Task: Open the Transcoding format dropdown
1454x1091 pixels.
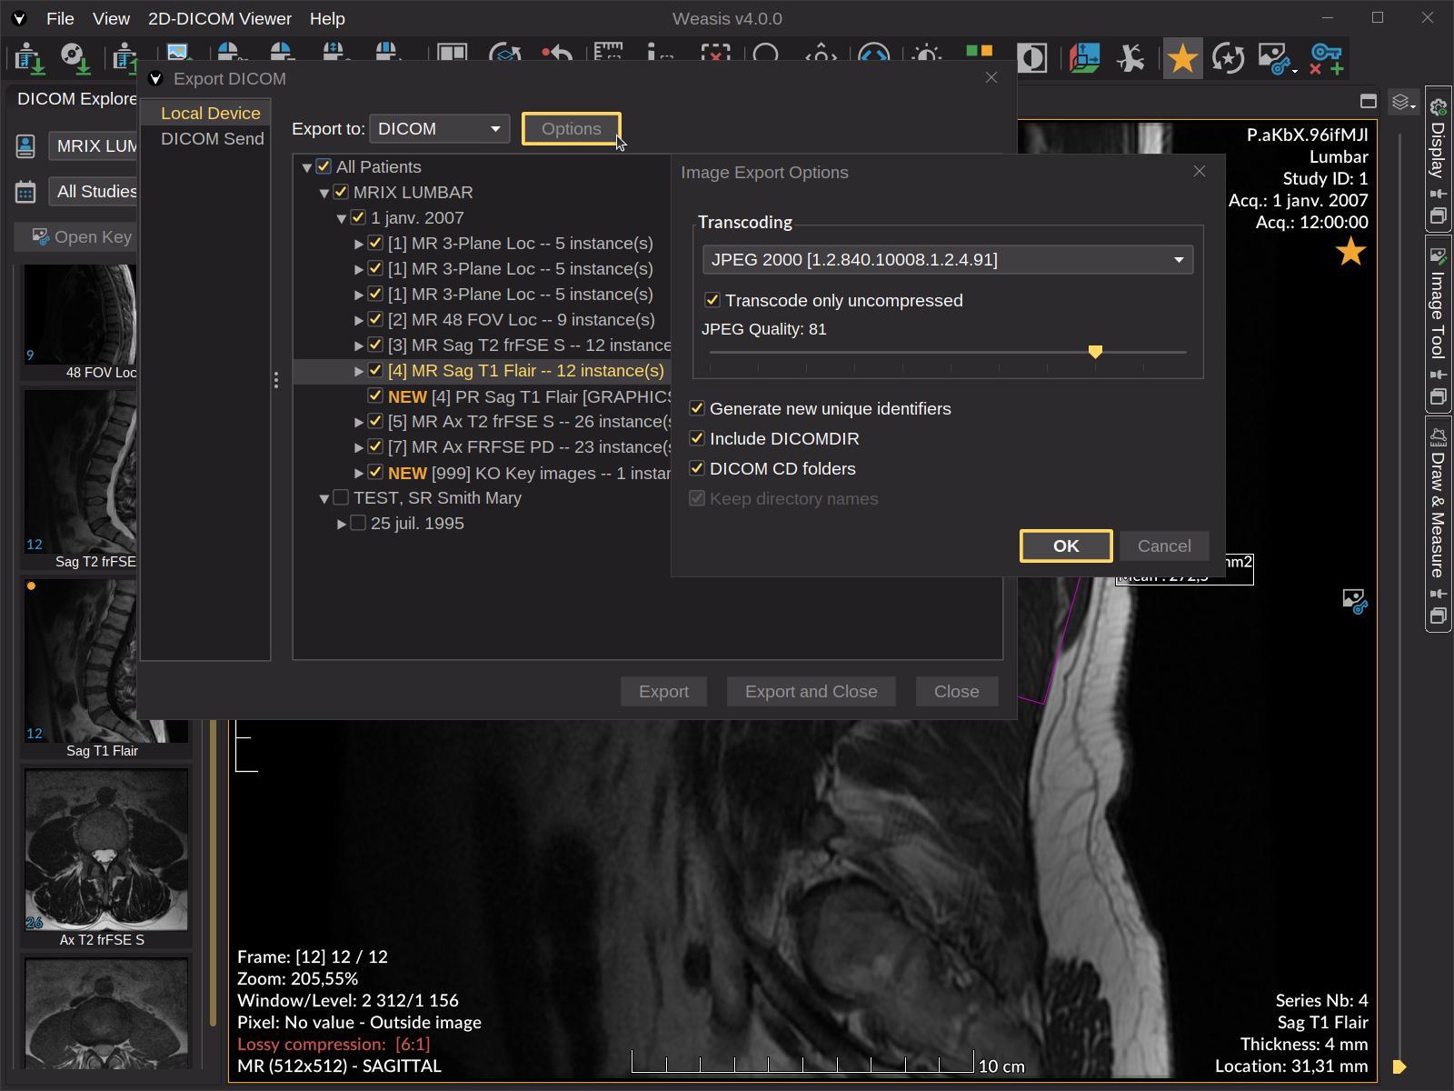Action: point(1177,259)
